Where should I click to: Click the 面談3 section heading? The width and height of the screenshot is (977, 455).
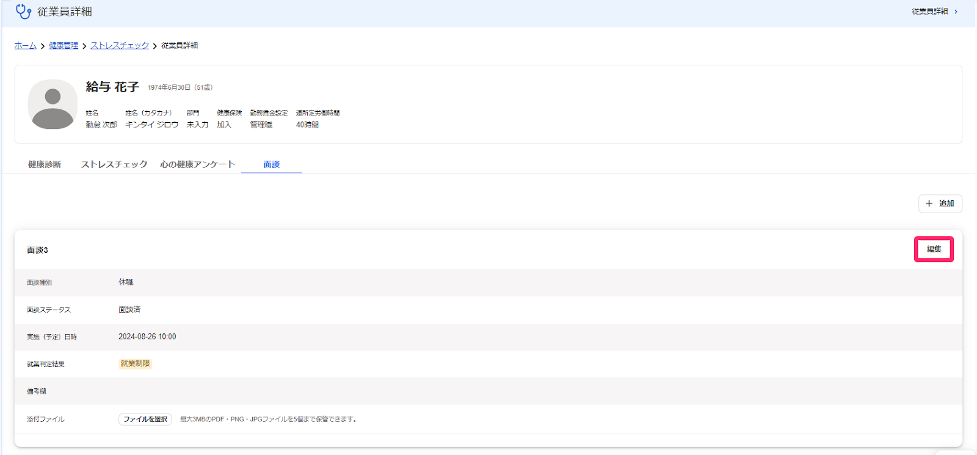pyautogui.click(x=37, y=250)
